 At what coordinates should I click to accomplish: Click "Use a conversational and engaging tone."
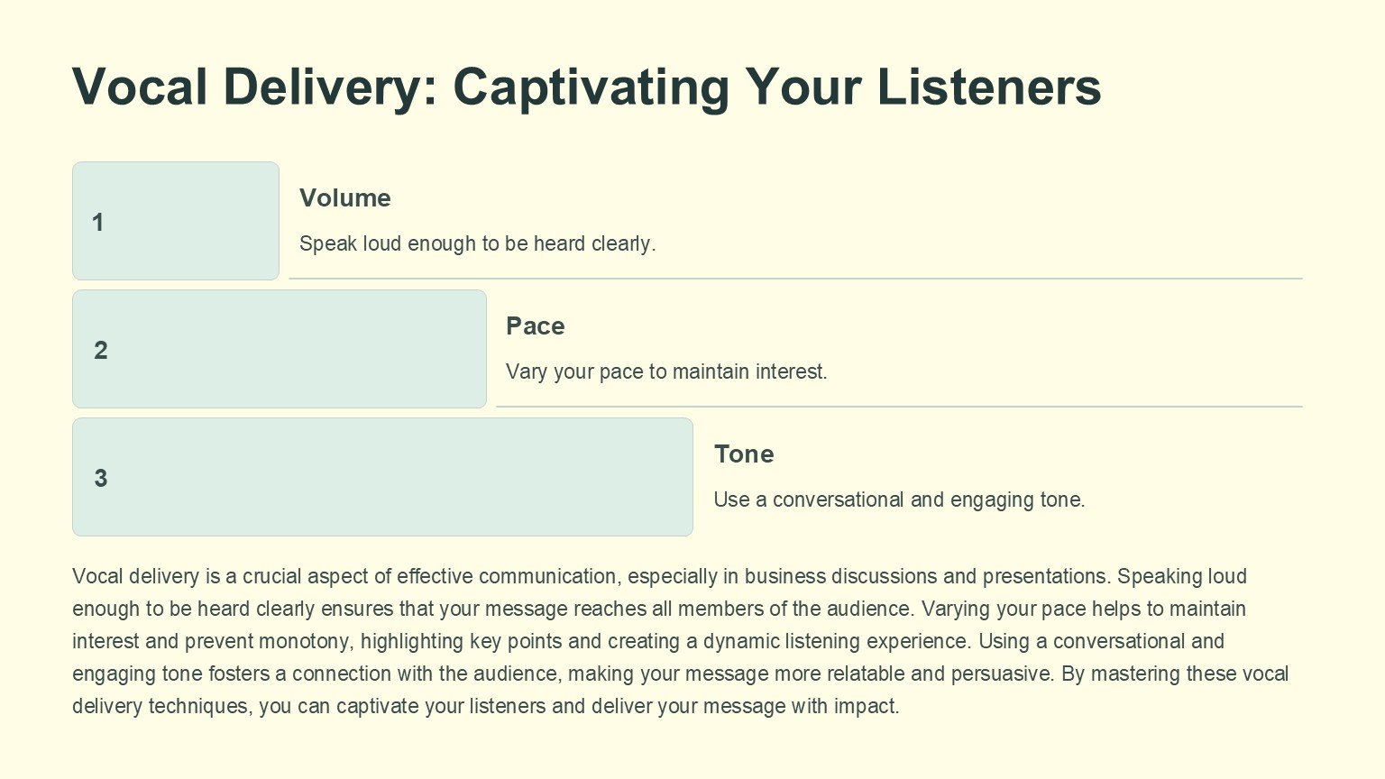[x=899, y=500]
